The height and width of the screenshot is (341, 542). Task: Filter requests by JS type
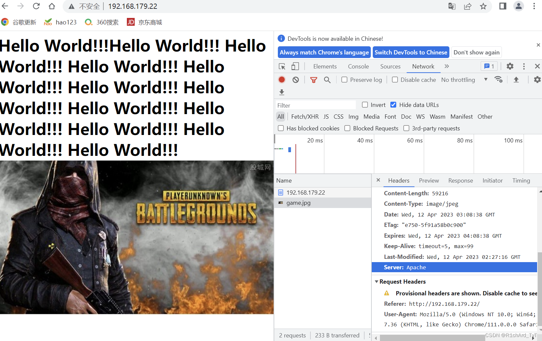tap(326, 117)
